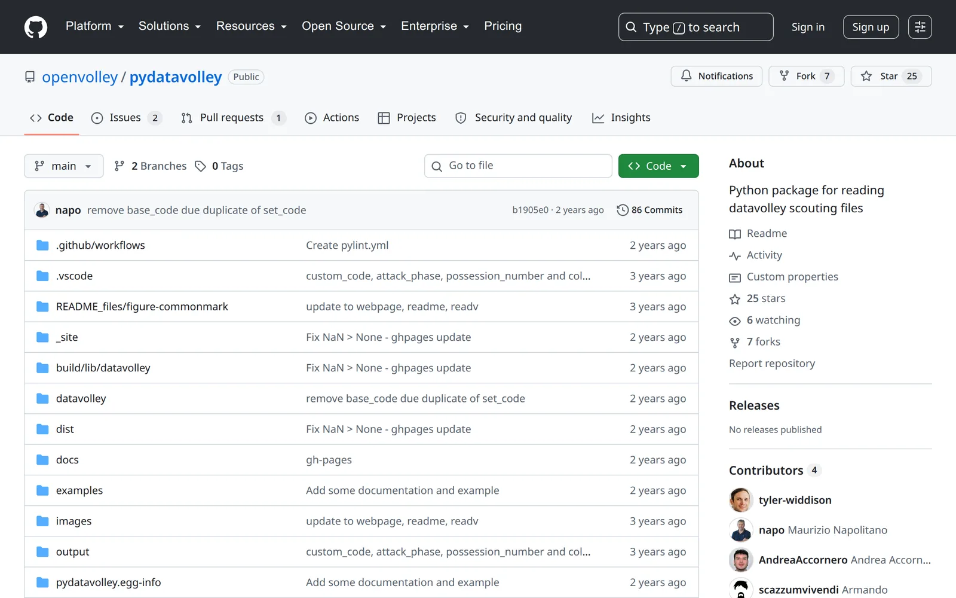Open the .github/workflows folder
The height and width of the screenshot is (598, 956).
[100, 245]
